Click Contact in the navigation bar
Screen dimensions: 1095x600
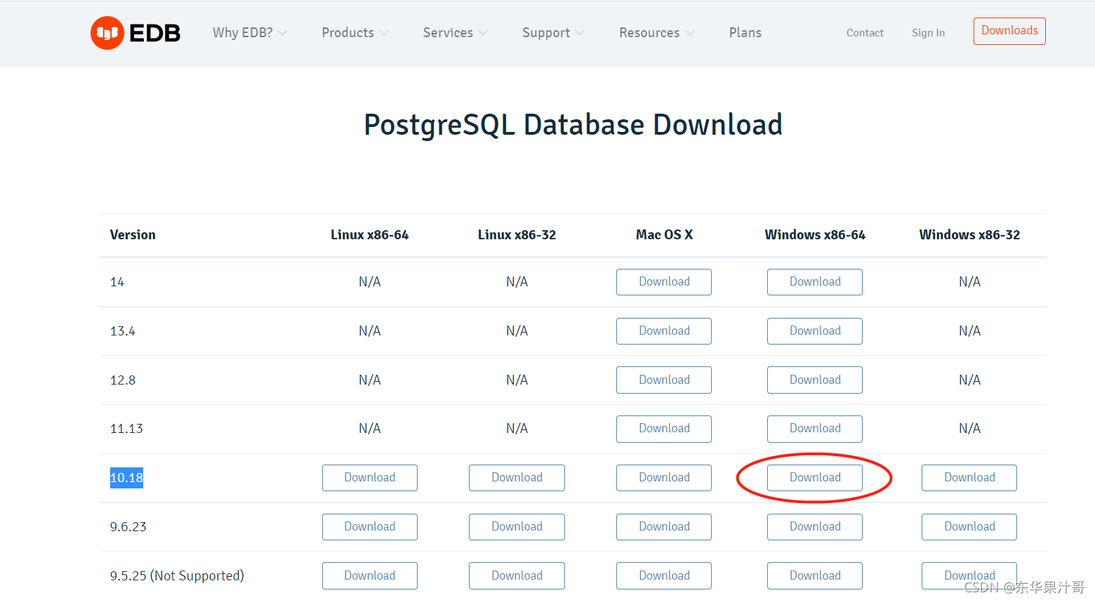pyautogui.click(x=865, y=32)
